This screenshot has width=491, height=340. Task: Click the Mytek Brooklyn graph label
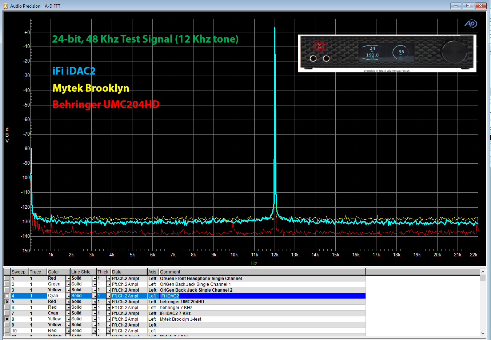click(91, 88)
